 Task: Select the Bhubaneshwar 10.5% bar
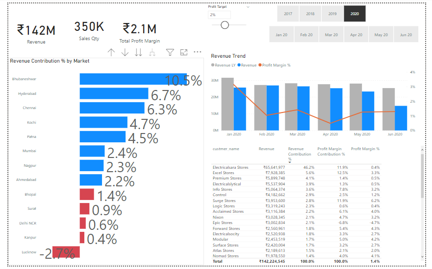[133, 79]
